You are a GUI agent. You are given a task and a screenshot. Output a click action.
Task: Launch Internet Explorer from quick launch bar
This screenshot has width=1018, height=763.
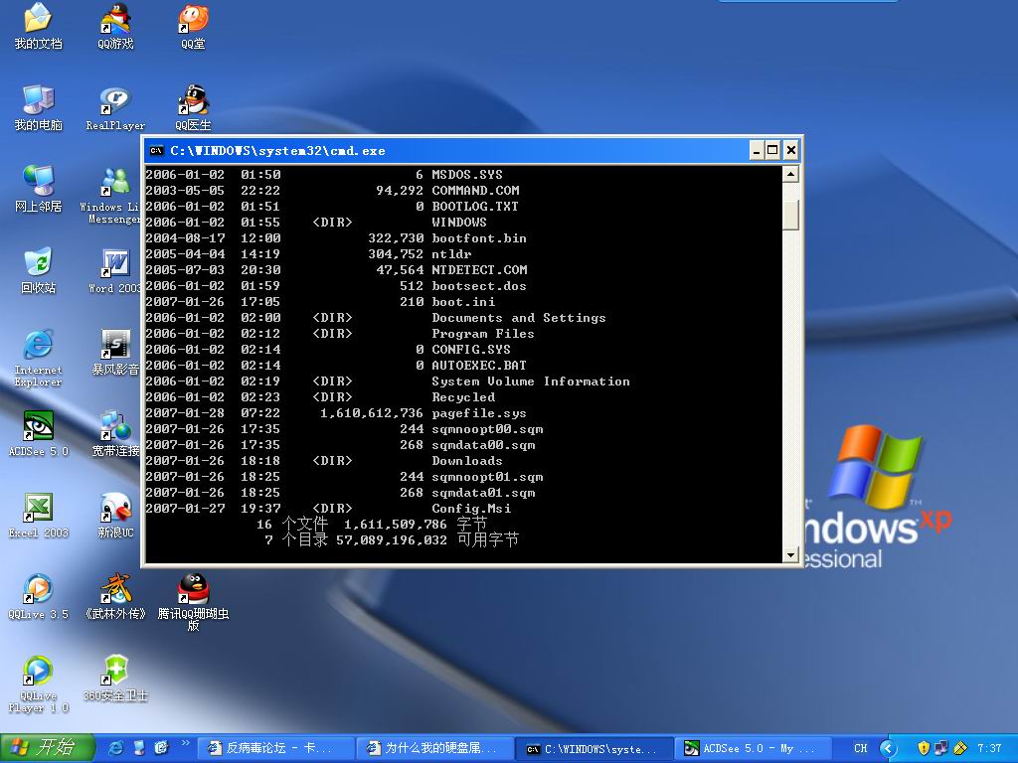116,748
